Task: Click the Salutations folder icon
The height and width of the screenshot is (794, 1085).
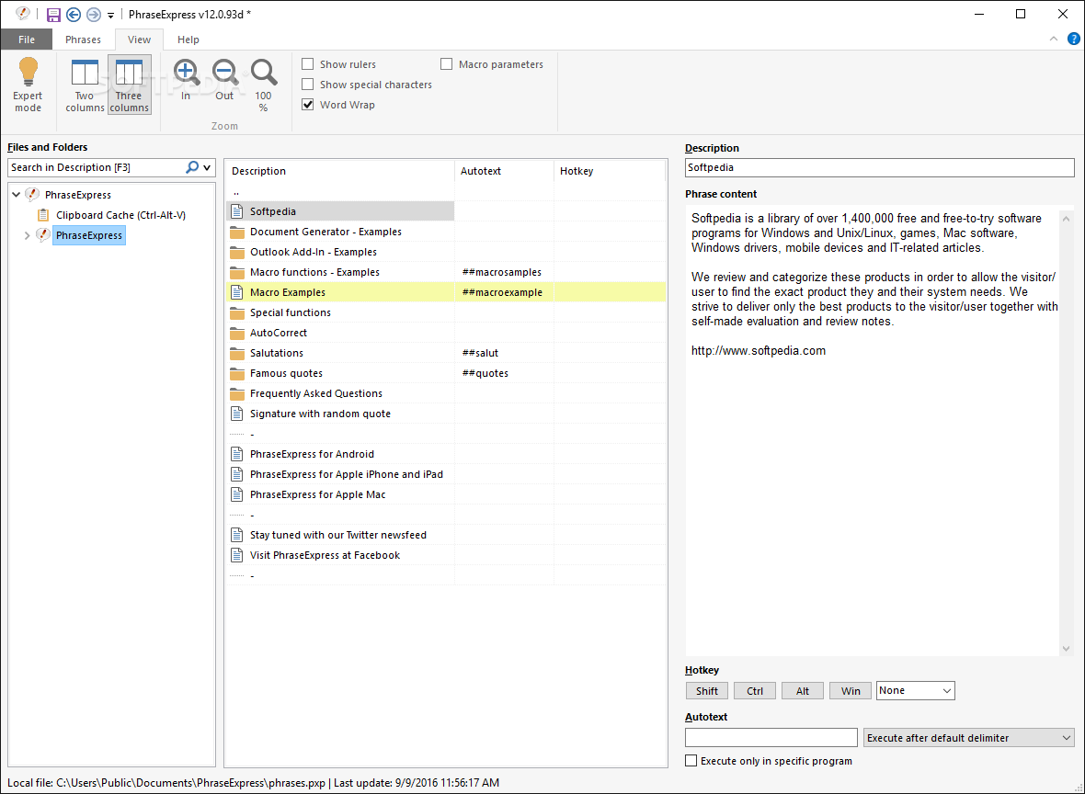Action: click(236, 353)
